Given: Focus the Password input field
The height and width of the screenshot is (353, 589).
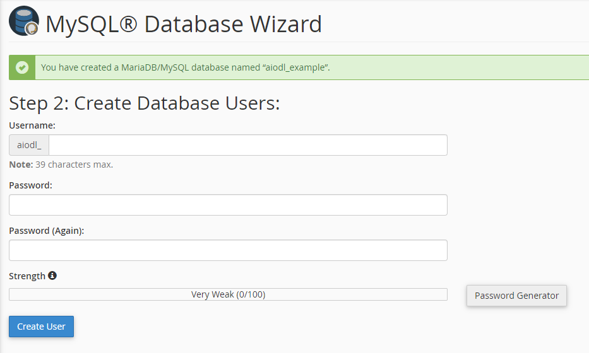Looking at the screenshot, I should click(x=228, y=205).
